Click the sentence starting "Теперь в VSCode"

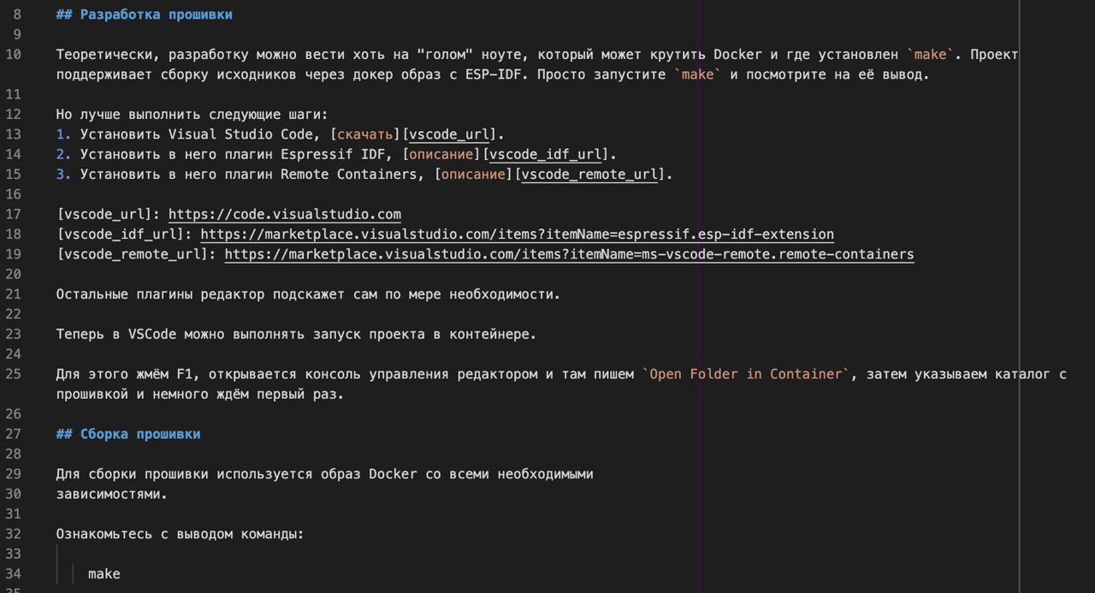pos(296,334)
